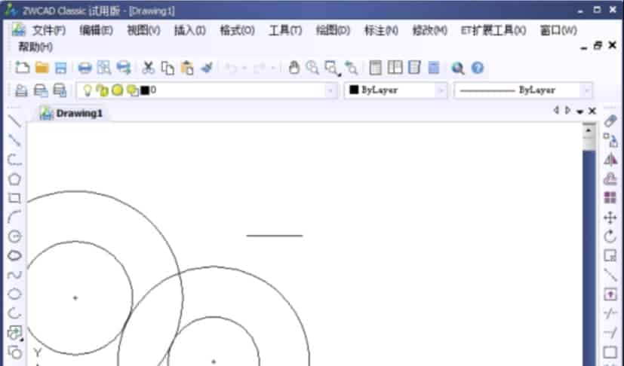Open the ByLayer linetype dropdown
This screenshot has width=624, height=366.
(586, 90)
